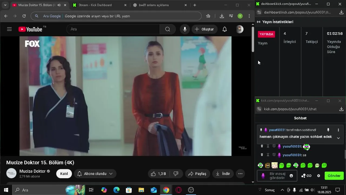Mute the Mucize Doktor tab audio
The width and height of the screenshot is (346, 195).
coord(59,5)
